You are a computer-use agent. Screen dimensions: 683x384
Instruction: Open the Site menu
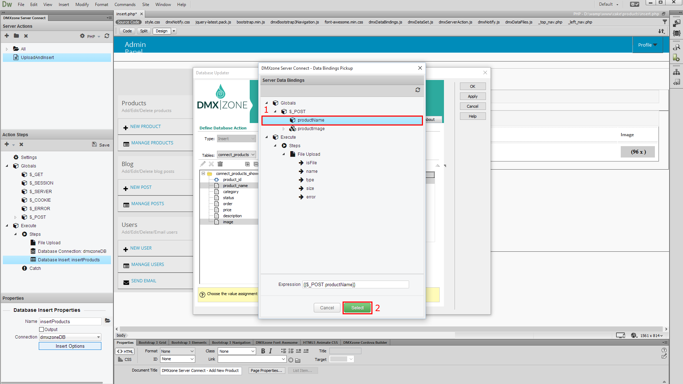[x=145, y=5]
